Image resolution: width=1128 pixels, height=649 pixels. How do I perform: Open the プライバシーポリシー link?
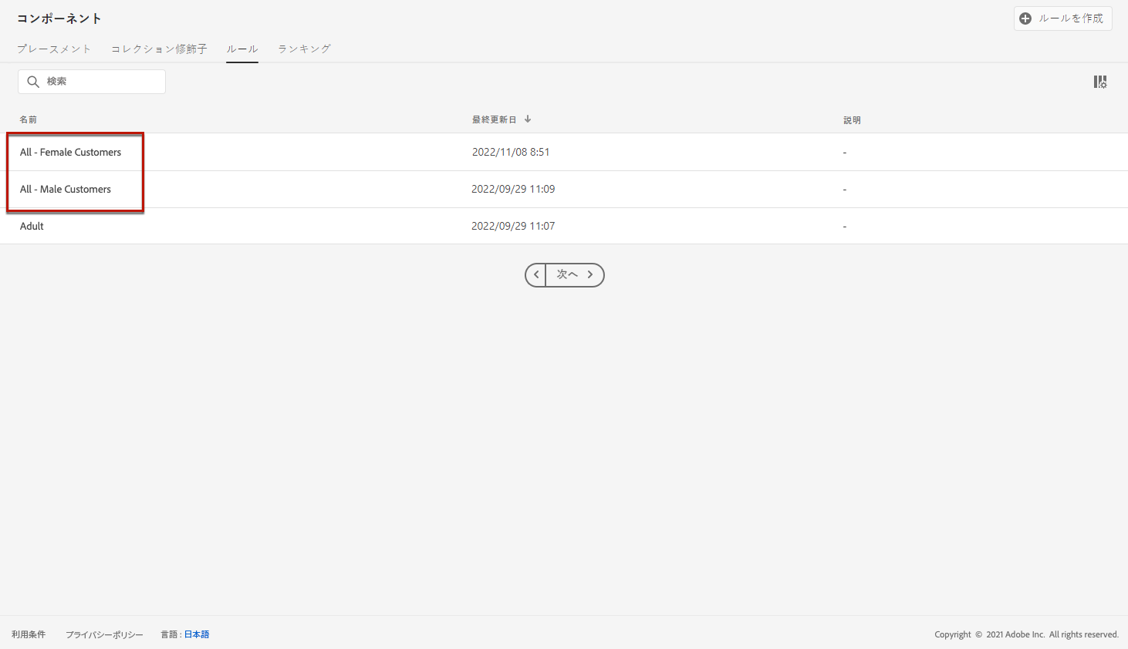[x=104, y=634]
